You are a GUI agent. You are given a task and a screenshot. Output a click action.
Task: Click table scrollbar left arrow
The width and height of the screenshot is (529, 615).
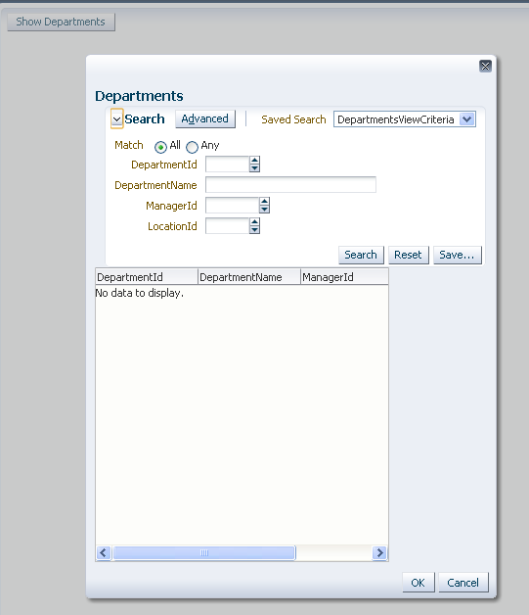(104, 553)
